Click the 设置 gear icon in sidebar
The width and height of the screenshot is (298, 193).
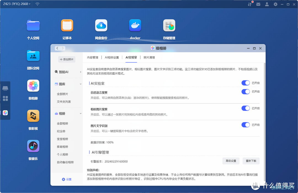click(x=63, y=179)
